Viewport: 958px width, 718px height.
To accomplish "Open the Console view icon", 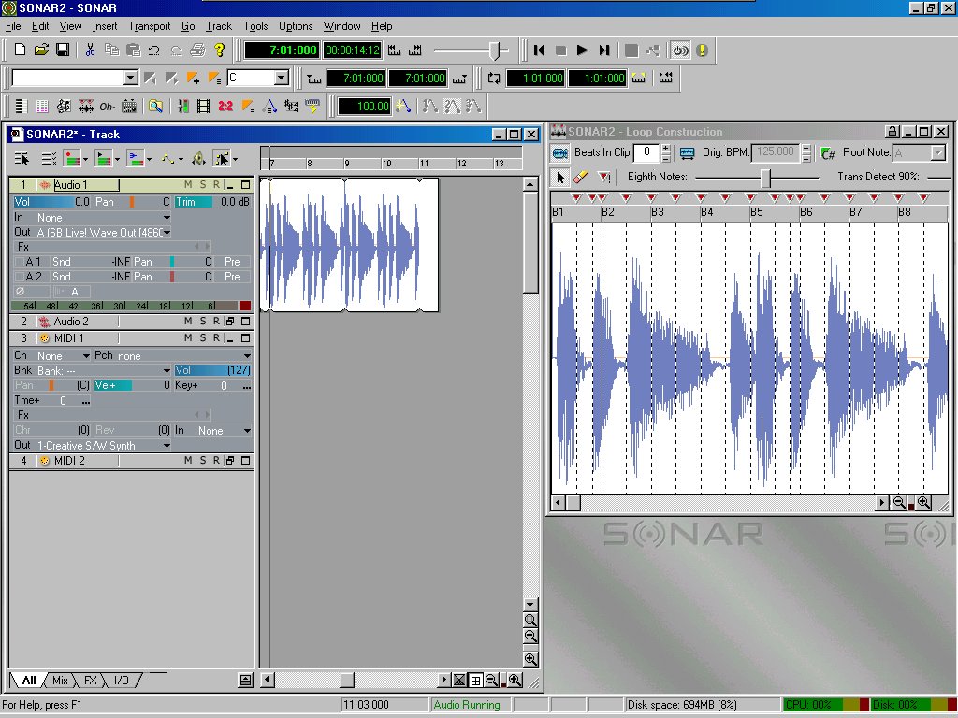I will [x=182, y=107].
